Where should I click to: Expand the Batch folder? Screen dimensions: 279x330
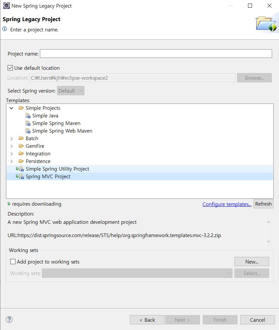point(12,139)
